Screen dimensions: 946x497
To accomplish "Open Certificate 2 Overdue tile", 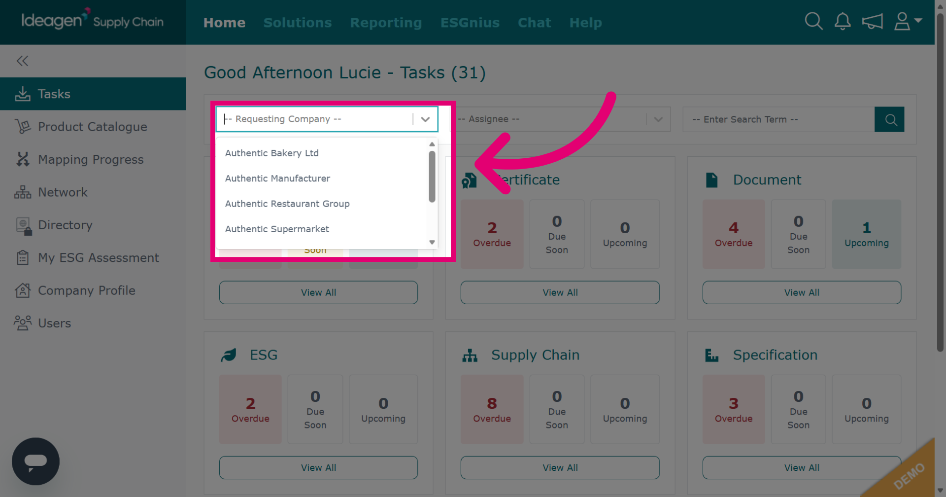I will coord(492,234).
